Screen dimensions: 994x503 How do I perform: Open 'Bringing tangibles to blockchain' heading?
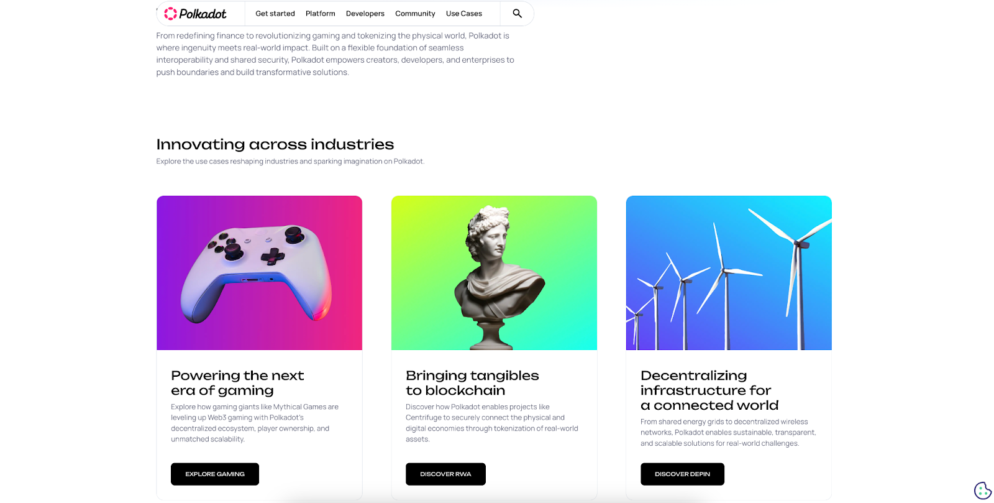(472, 383)
